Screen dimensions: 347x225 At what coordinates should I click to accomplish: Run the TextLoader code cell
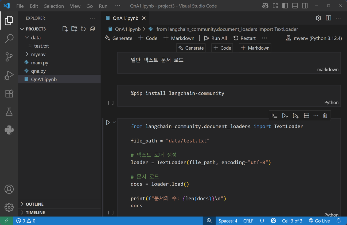tap(108, 122)
